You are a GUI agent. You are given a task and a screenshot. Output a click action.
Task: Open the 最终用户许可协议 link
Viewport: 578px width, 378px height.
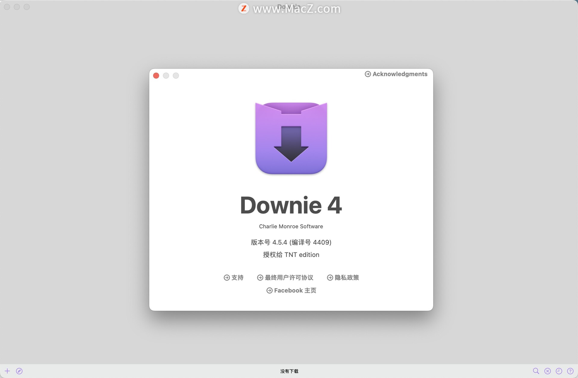[x=285, y=277]
